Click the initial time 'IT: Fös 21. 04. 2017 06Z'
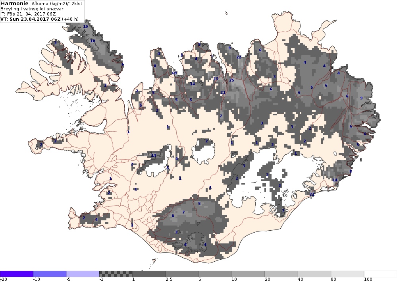This screenshot has width=397, height=282. click(x=28, y=14)
